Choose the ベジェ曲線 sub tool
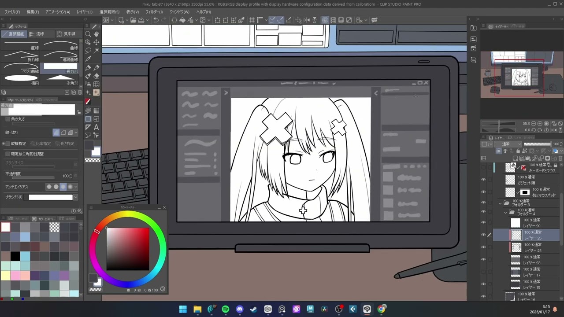 21,68
